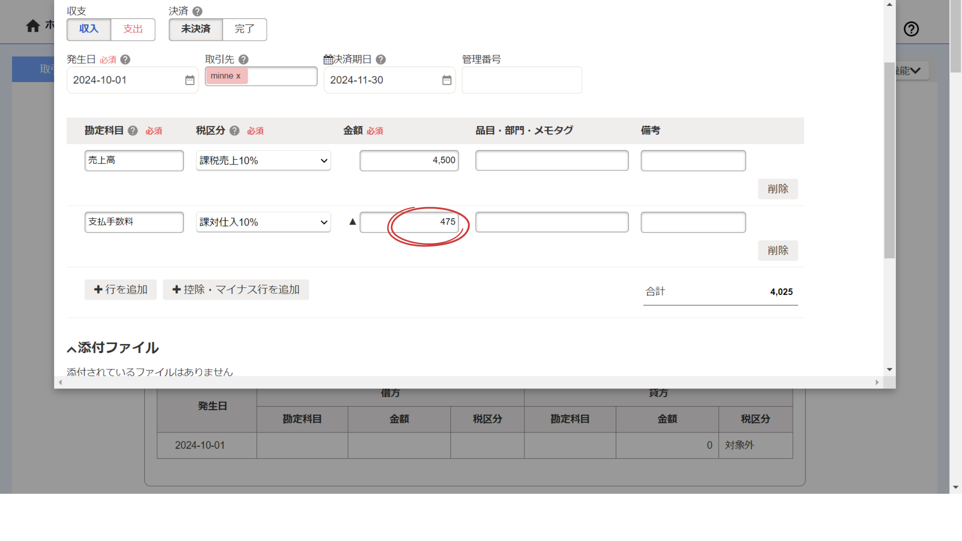Click 控除・マイナス行を追加 button
This screenshot has height=541, width=962.
pyautogui.click(x=236, y=290)
